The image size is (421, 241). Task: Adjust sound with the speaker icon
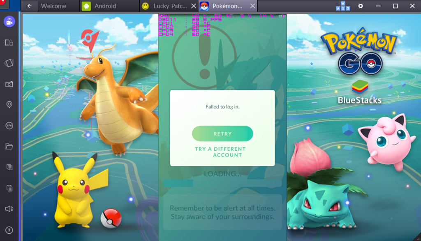pyautogui.click(x=9, y=209)
